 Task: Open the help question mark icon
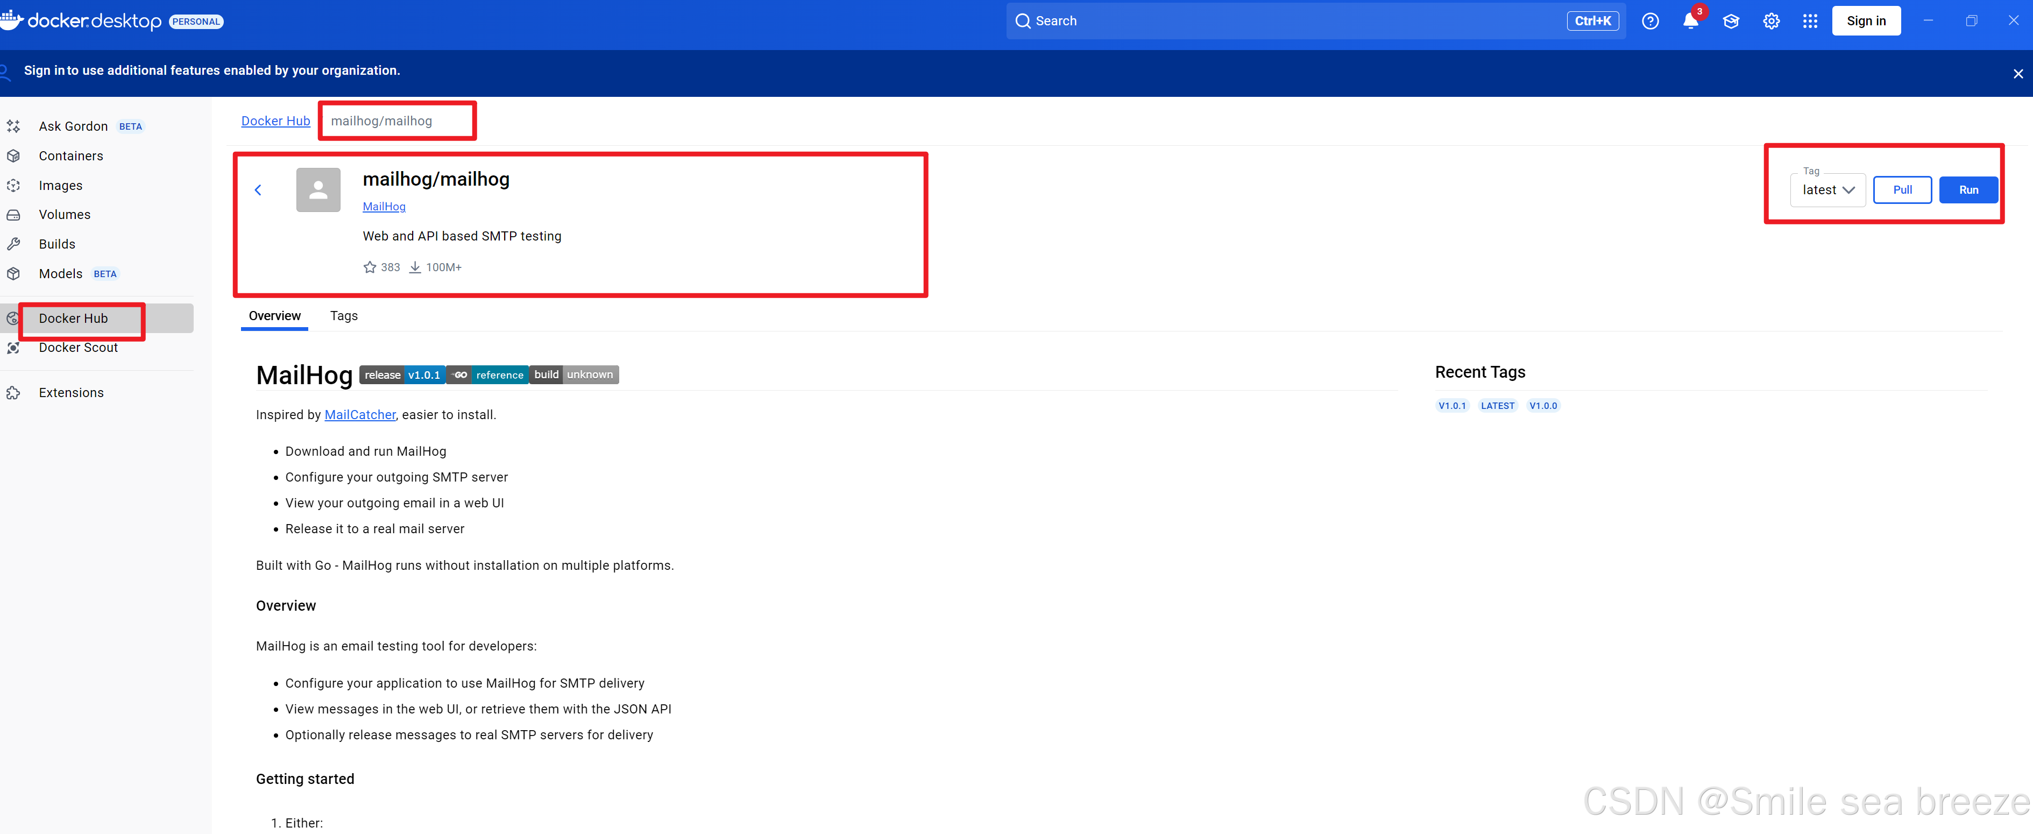pyautogui.click(x=1651, y=22)
